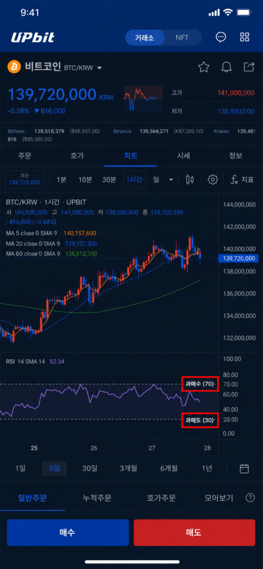The width and height of the screenshot is (263, 569).
Task: Tap the red 매도 sell button
Action: (x=195, y=532)
